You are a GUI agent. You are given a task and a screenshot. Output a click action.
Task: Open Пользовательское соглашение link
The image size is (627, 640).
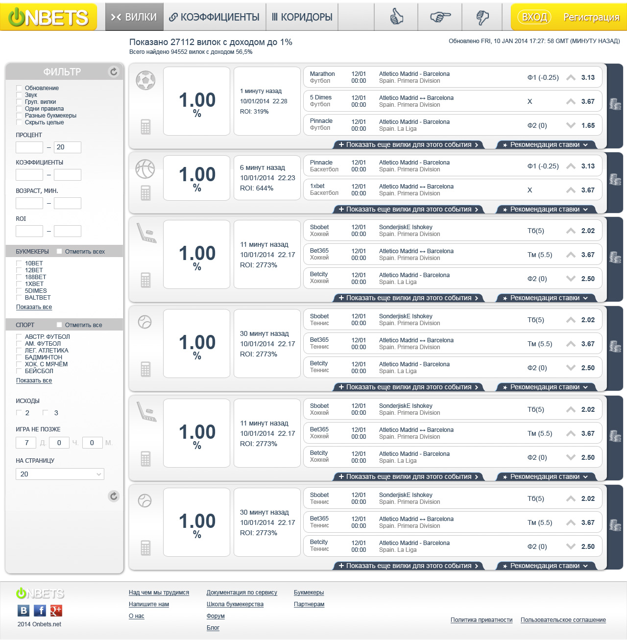[563, 620]
